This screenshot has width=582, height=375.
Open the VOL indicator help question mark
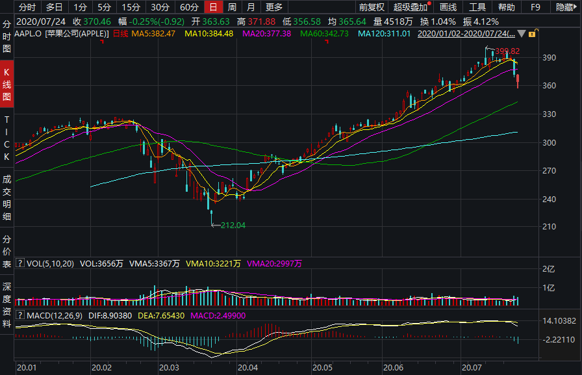[20, 263]
